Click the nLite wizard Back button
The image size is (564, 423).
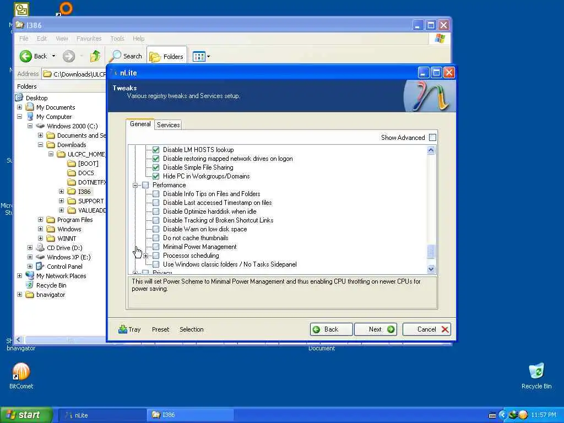(x=331, y=329)
